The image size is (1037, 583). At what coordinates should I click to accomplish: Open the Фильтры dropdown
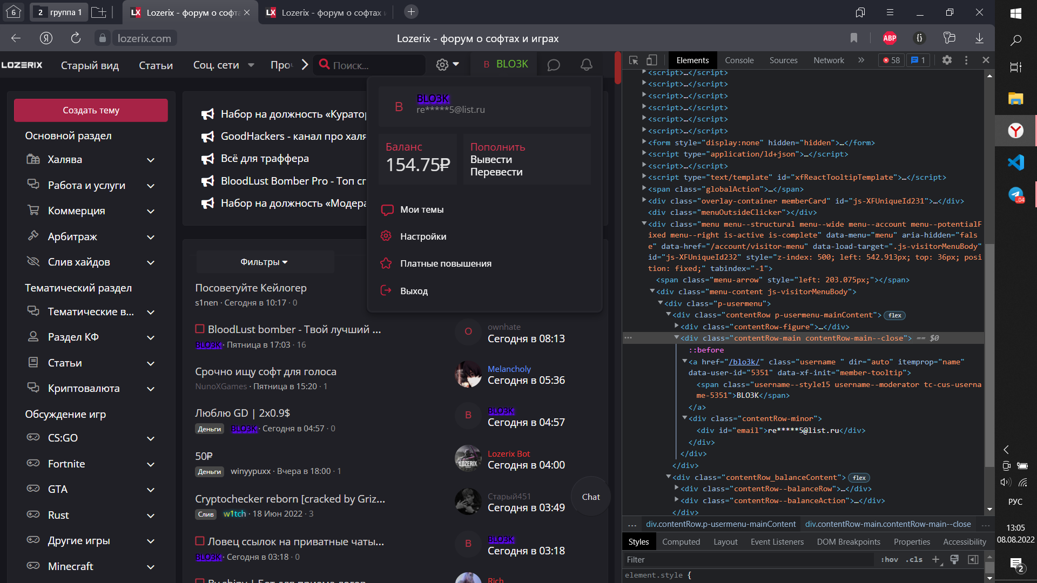[x=264, y=262]
